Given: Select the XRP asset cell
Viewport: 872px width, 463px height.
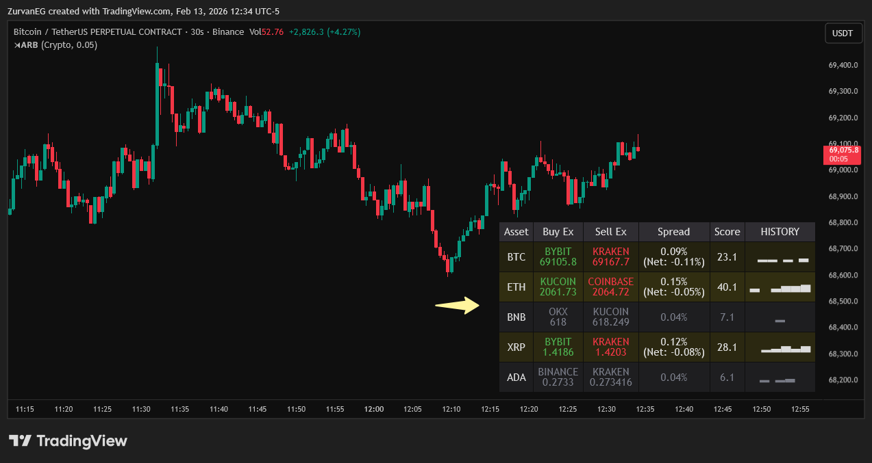Looking at the screenshot, I should click(x=516, y=347).
